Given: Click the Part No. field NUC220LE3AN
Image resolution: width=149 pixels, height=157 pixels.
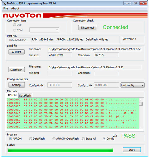Looking at the screenshot, I should (20, 40).
